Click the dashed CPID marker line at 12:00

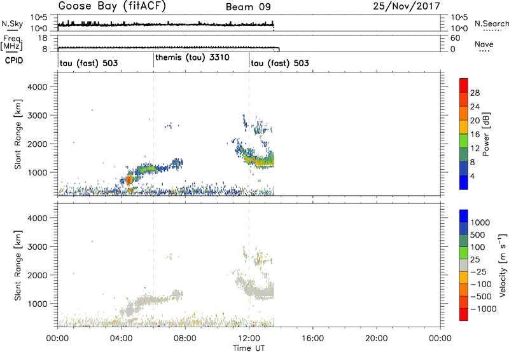click(x=249, y=133)
